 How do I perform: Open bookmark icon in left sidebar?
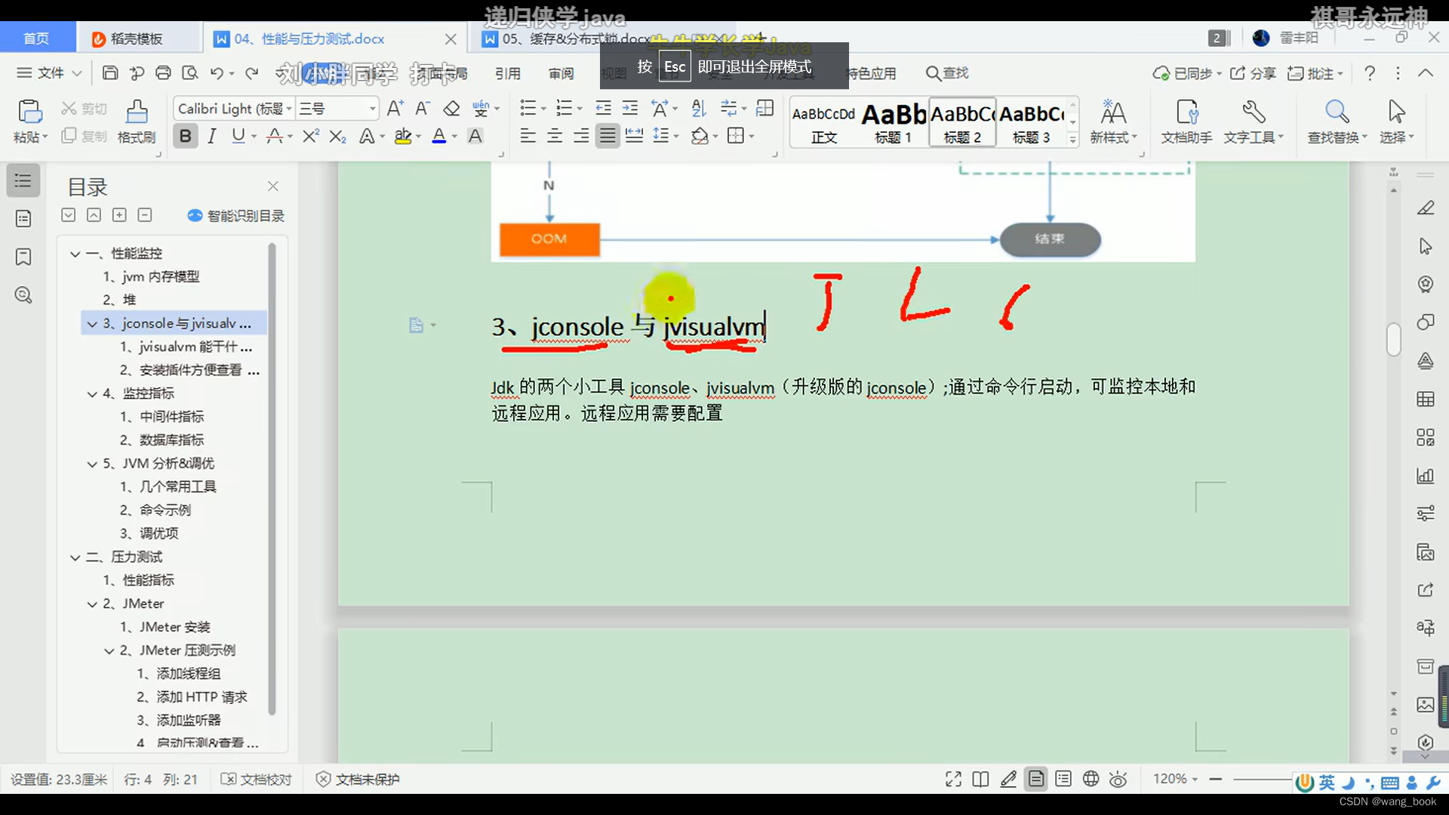(x=23, y=257)
